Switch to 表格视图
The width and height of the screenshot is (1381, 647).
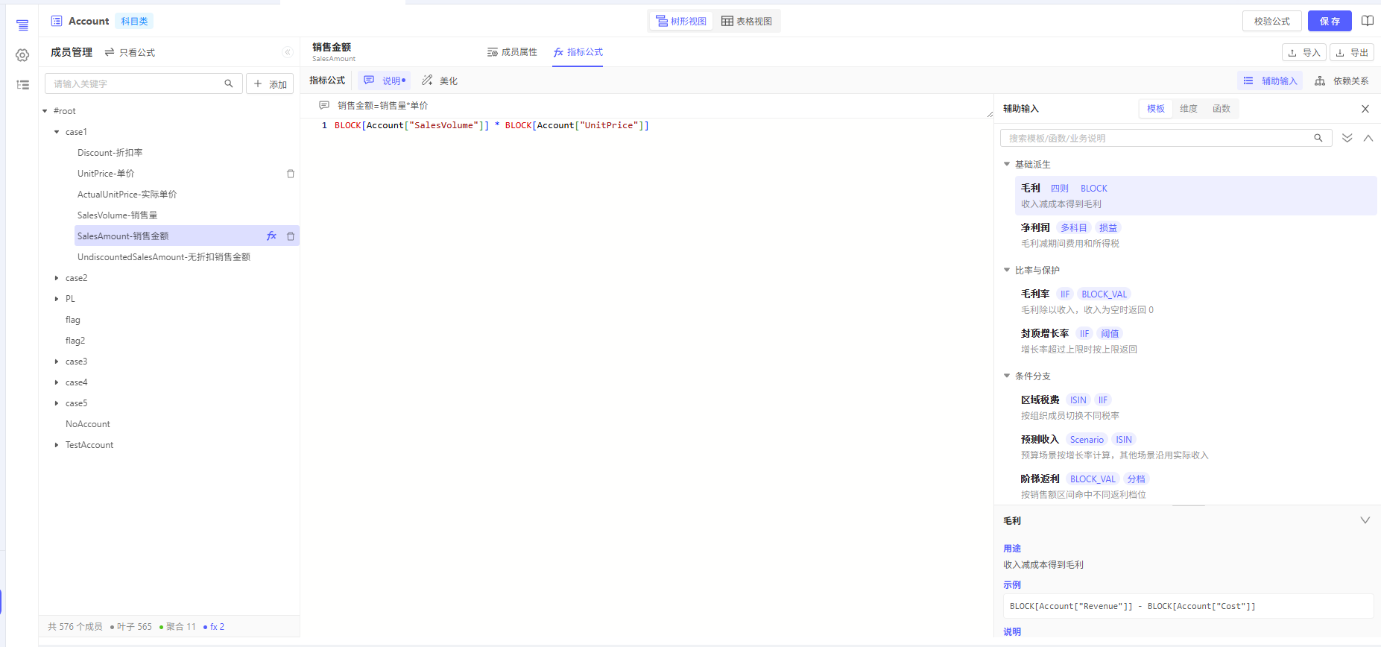[747, 21]
